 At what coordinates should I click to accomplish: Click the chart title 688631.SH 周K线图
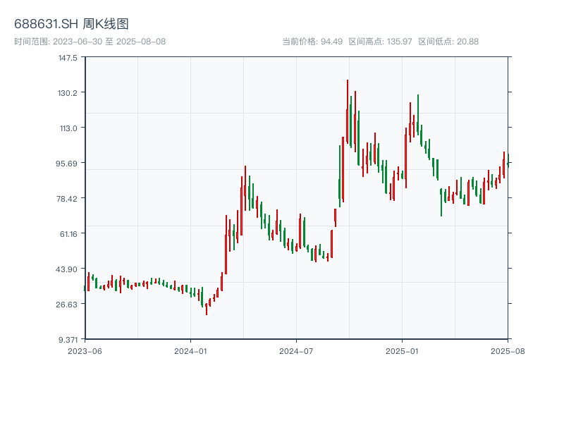click(x=71, y=24)
